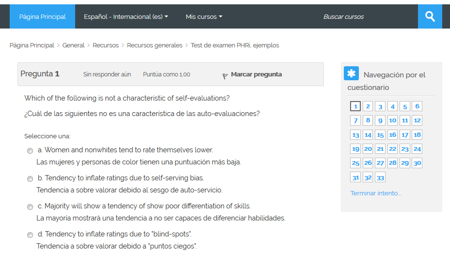Screen dimensions: 450x264
Task: Click the English question text about self-evaluations
Action: tap(127, 98)
